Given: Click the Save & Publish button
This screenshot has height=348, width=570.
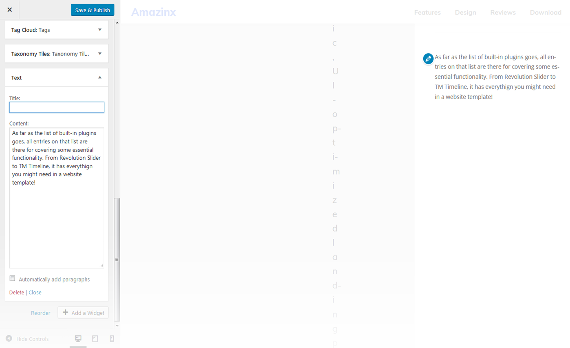Looking at the screenshot, I should pos(92,10).
